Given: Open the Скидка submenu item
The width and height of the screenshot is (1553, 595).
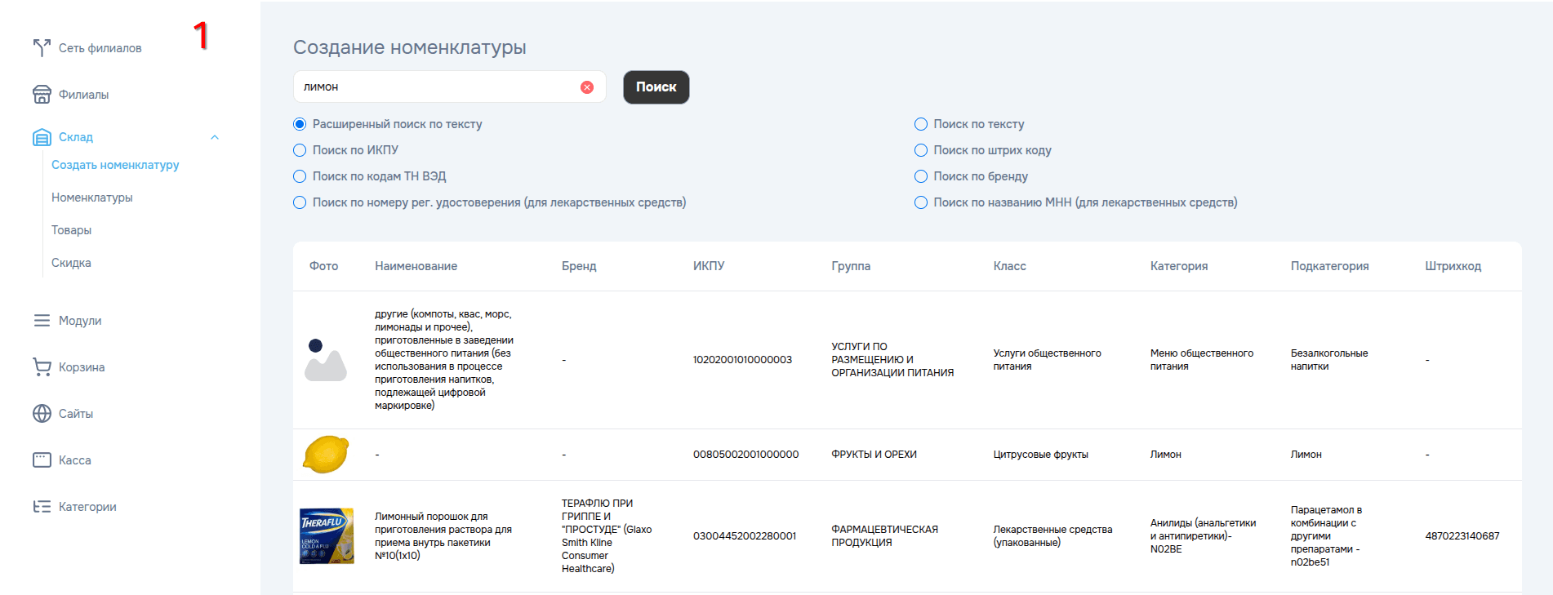Looking at the screenshot, I should [x=71, y=263].
